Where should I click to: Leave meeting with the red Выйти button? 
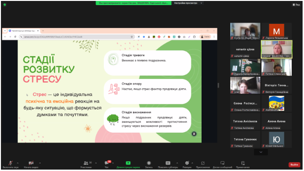point(294,164)
